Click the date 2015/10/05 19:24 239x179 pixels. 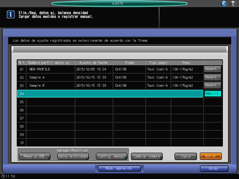(91, 69)
